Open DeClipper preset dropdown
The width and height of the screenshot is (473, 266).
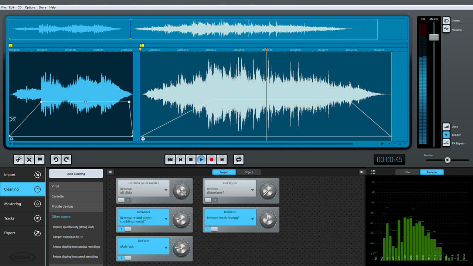[x=253, y=190]
